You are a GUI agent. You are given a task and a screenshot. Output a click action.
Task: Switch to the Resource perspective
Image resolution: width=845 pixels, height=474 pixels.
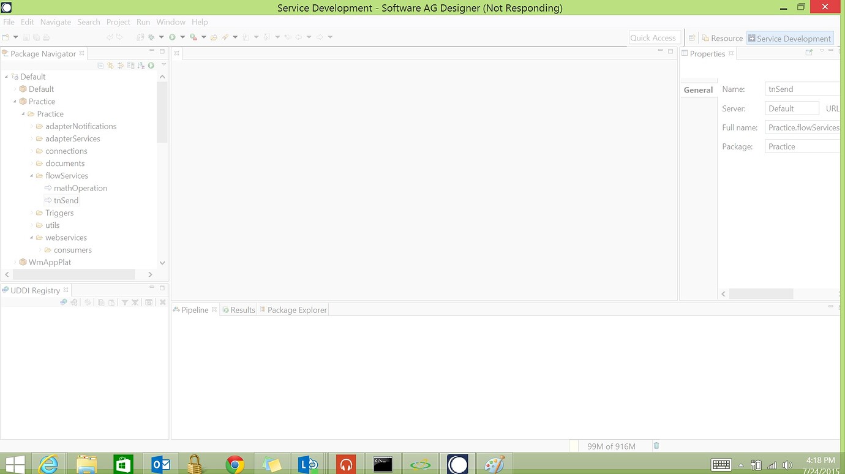(x=723, y=38)
